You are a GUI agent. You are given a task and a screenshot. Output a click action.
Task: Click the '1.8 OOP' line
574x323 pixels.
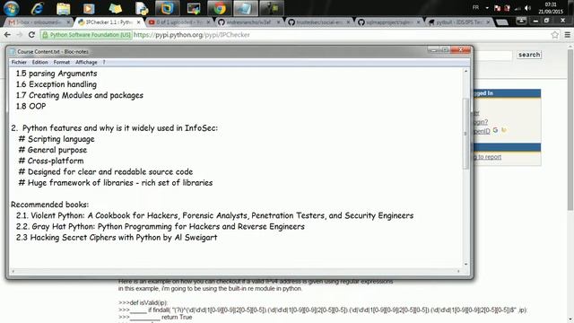click(30, 106)
